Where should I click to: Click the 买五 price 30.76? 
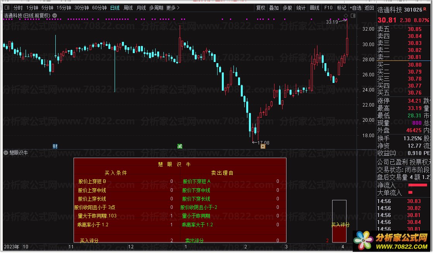coord(414,93)
